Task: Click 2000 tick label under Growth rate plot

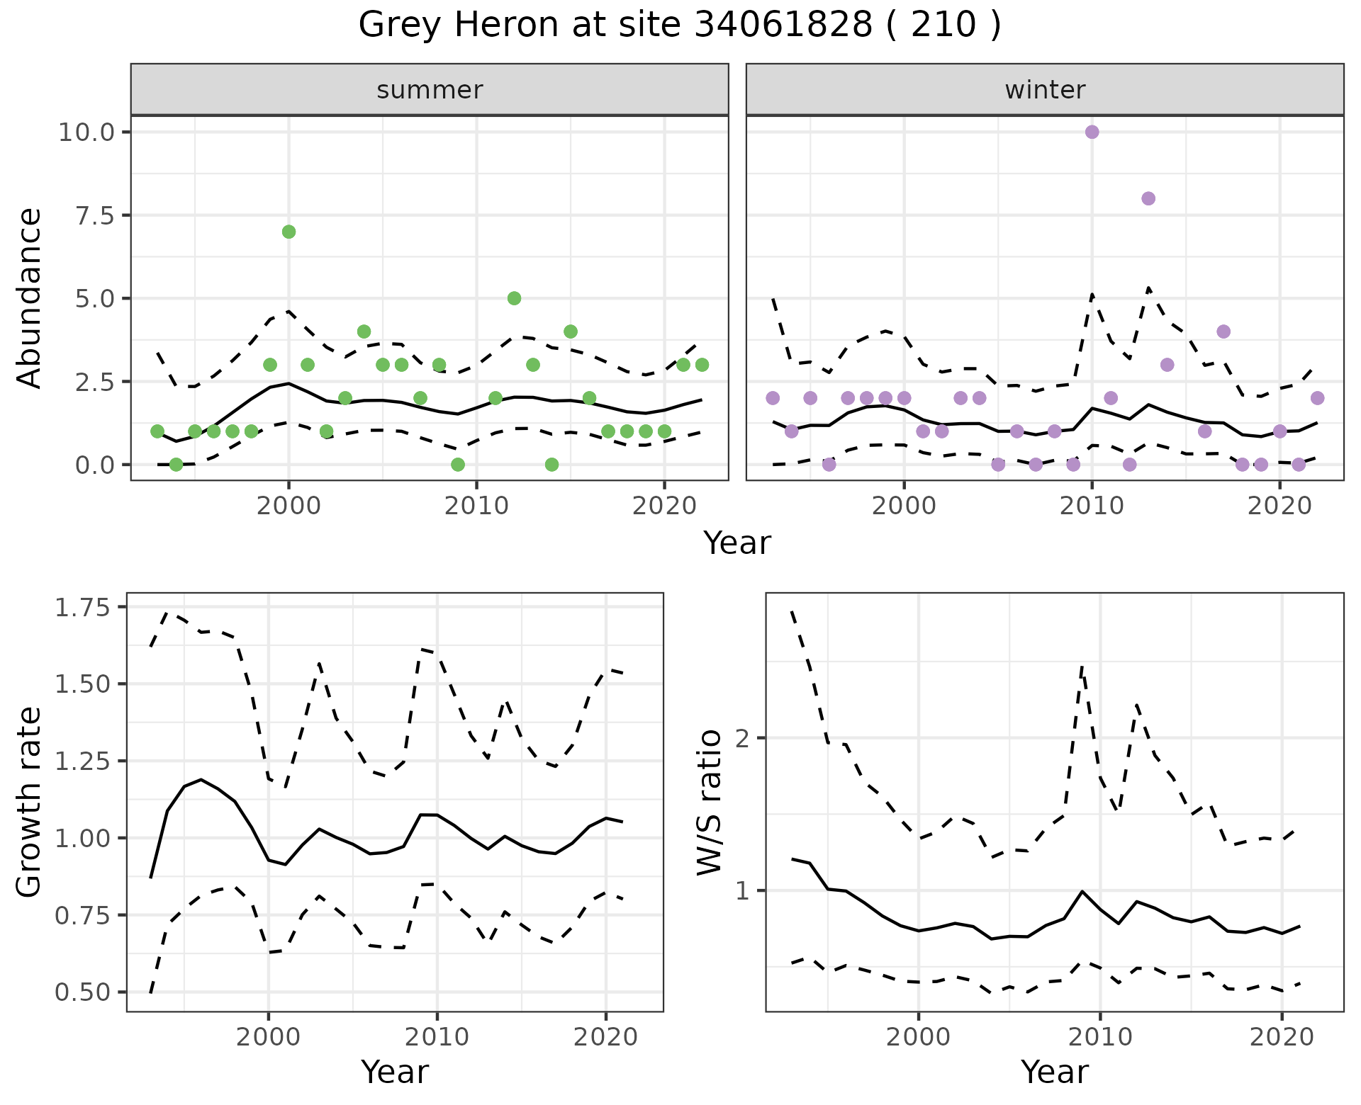Action: [x=268, y=1037]
